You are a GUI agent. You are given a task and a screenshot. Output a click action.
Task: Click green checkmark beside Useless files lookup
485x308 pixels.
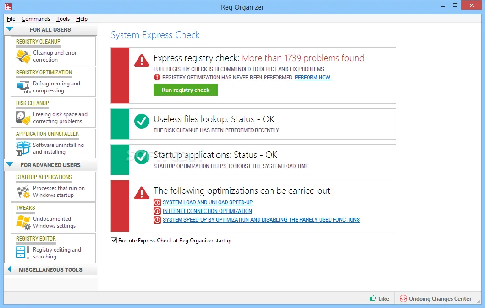click(x=142, y=121)
